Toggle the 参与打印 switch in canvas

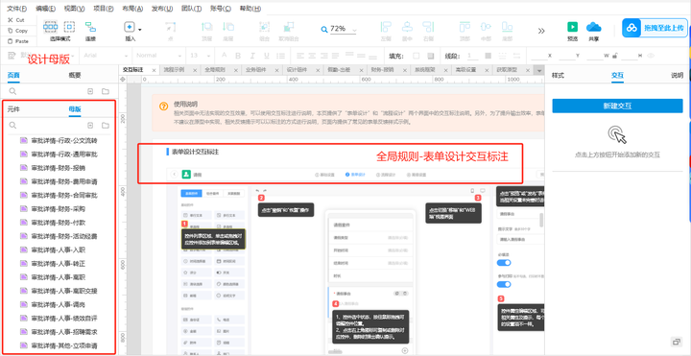pyautogui.click(x=504, y=284)
